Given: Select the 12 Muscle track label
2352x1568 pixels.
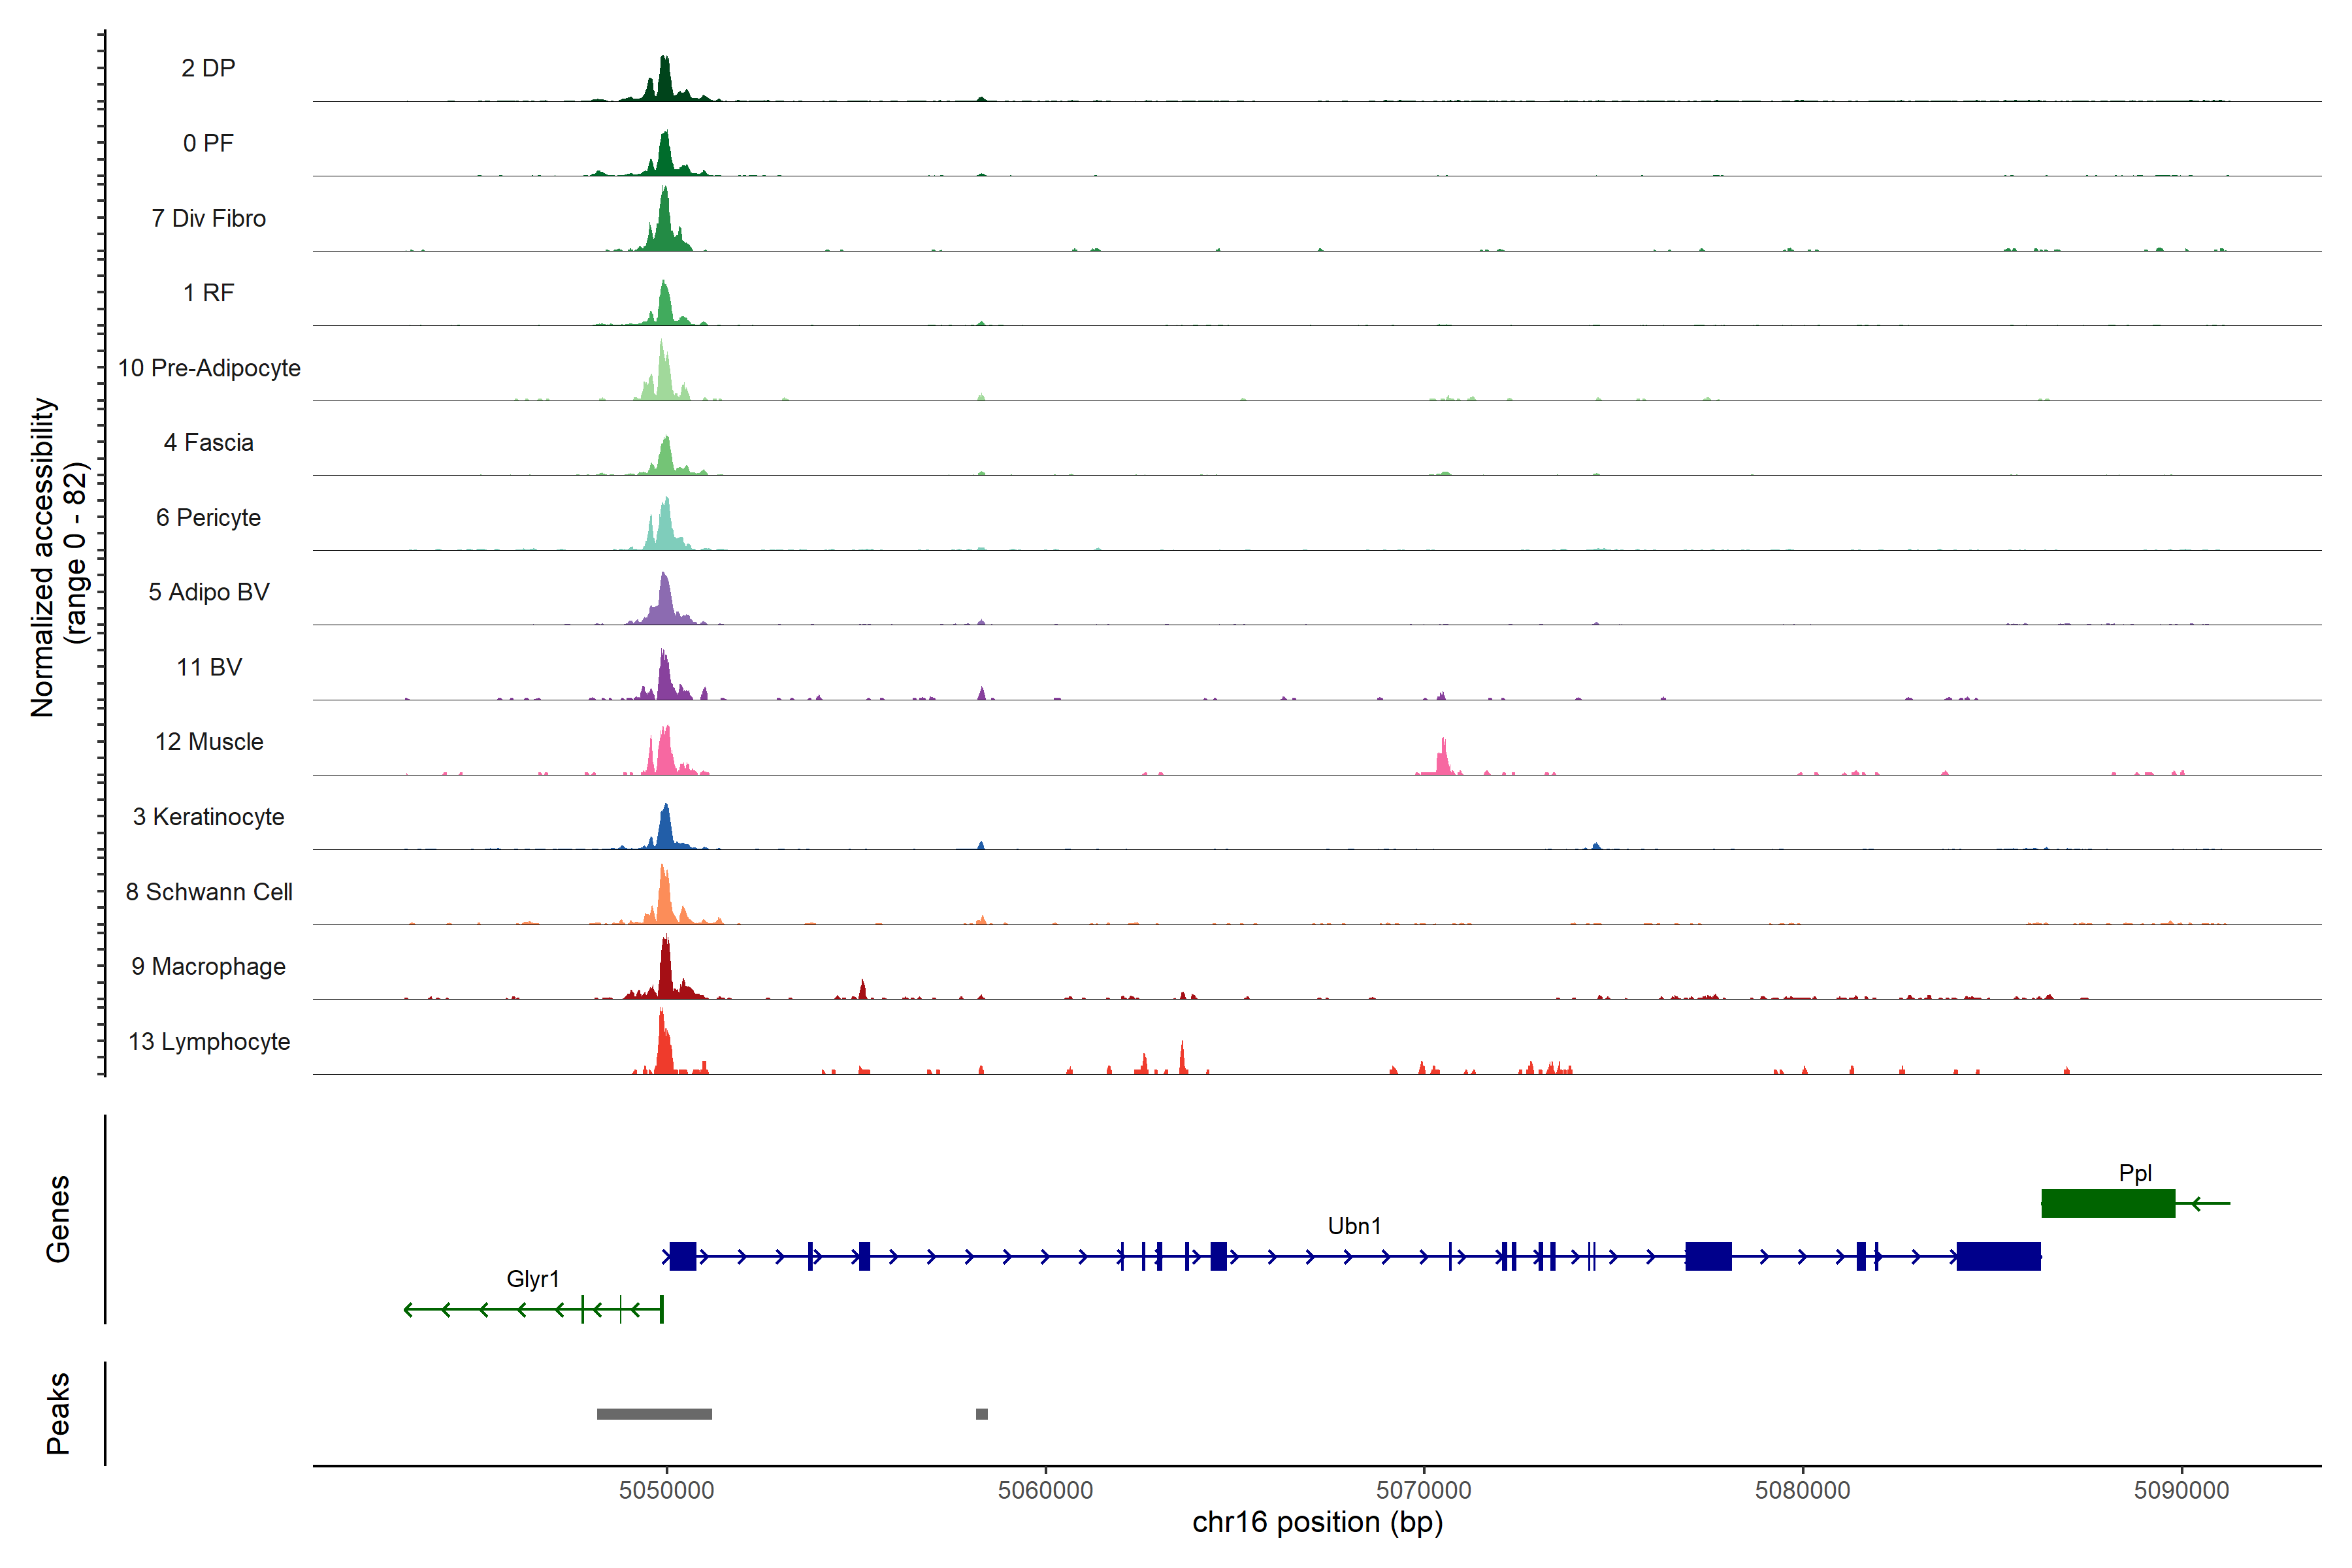Looking at the screenshot, I should 208,742.
